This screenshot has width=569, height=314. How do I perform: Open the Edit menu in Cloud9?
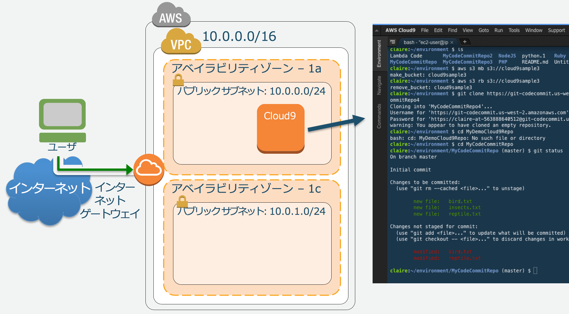click(438, 30)
